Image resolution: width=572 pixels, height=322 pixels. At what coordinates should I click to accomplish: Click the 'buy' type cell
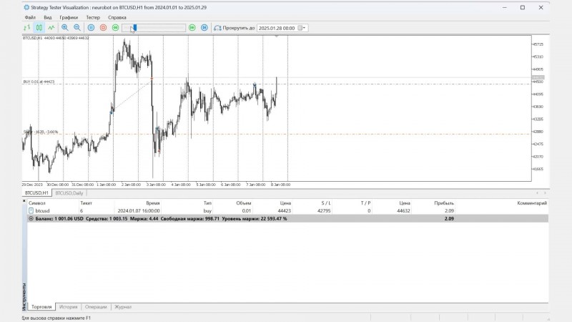[207, 210]
